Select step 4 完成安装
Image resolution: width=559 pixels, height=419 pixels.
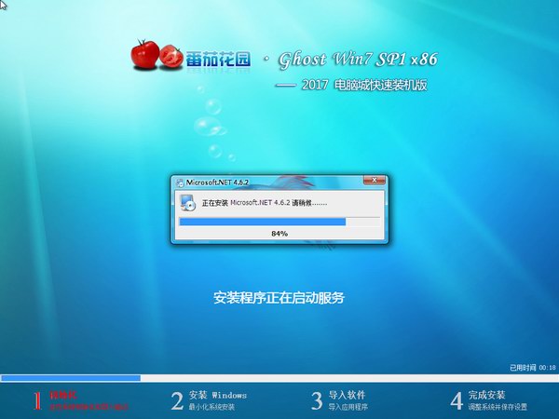tap(489, 400)
